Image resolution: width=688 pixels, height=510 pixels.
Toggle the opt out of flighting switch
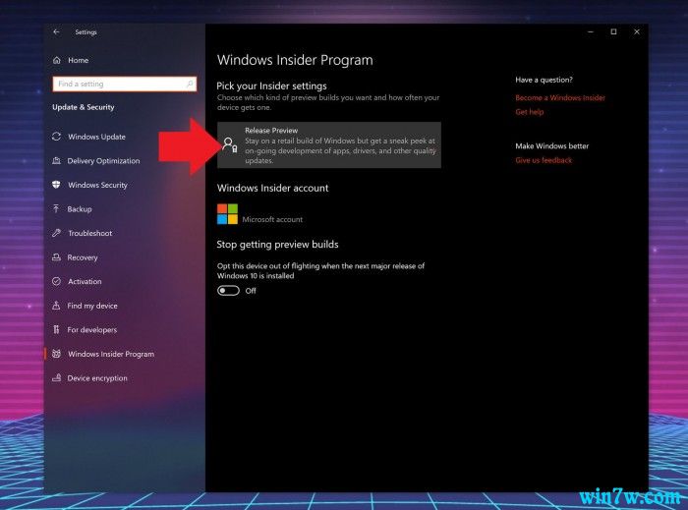point(228,291)
